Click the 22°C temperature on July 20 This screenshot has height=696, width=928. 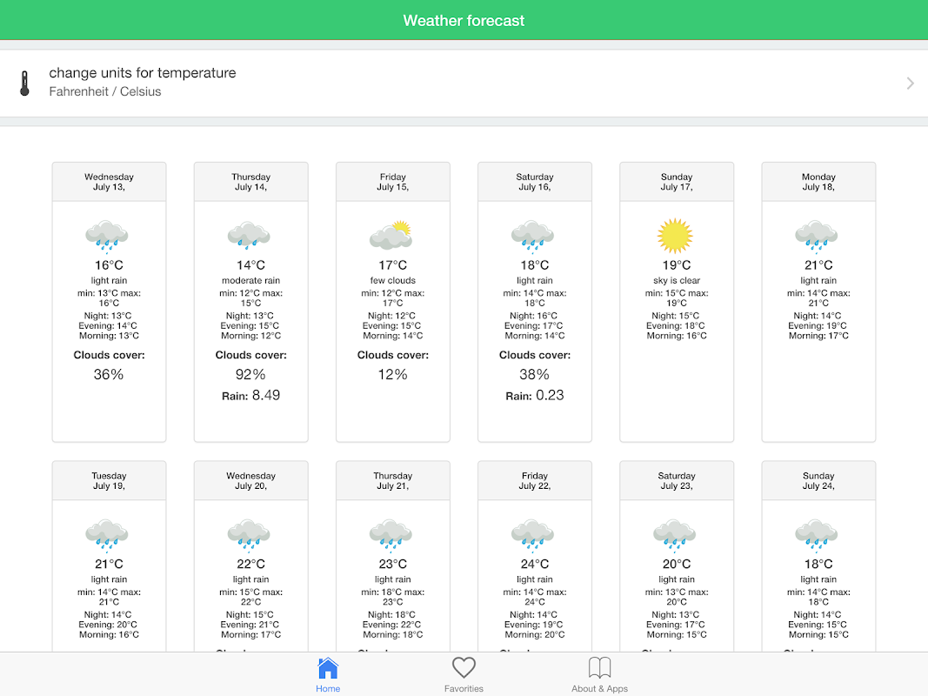point(251,564)
